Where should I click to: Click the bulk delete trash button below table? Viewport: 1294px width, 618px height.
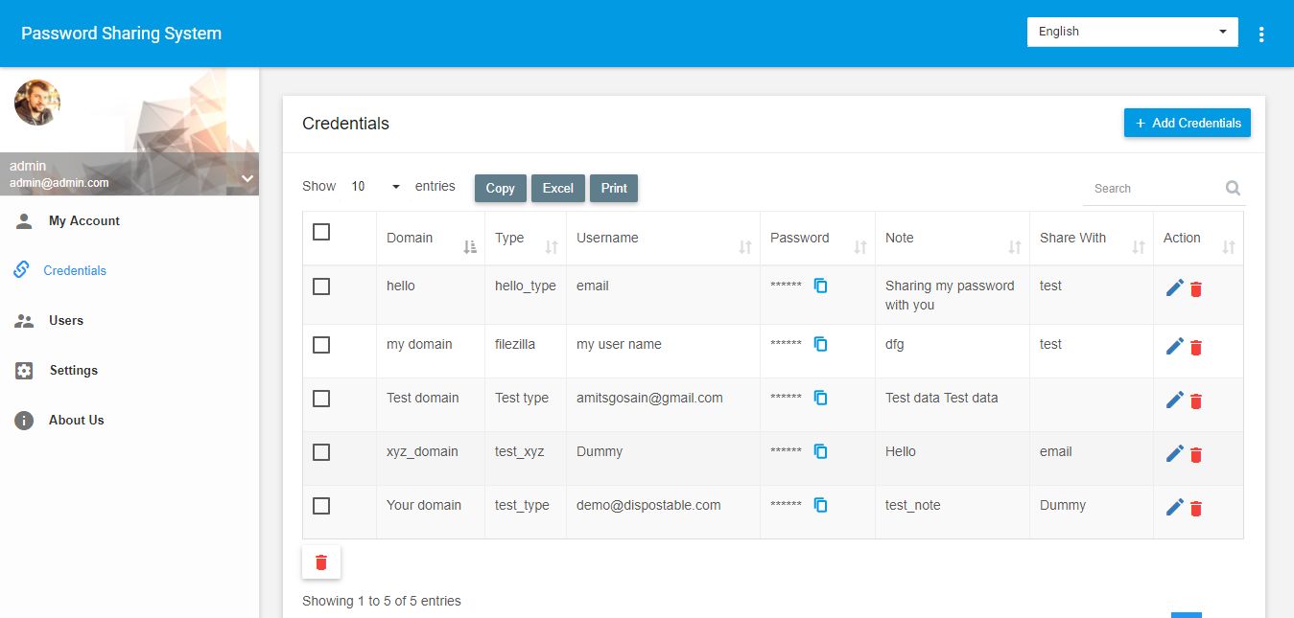(321, 562)
